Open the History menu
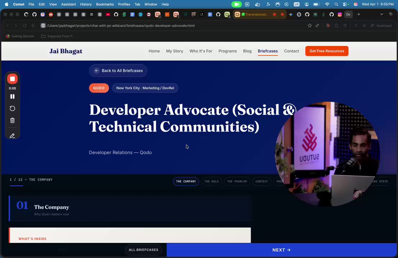The width and height of the screenshot is (398, 258). (86, 4)
